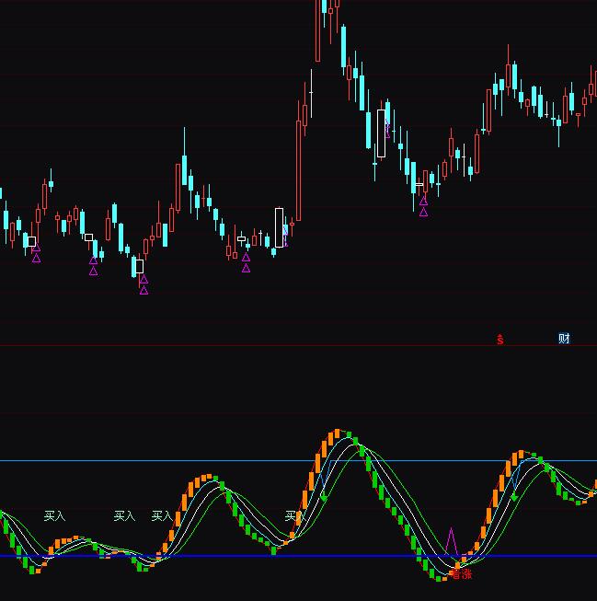Click the rightmost 买入 buy signal
The image size is (597, 601).
[293, 516]
